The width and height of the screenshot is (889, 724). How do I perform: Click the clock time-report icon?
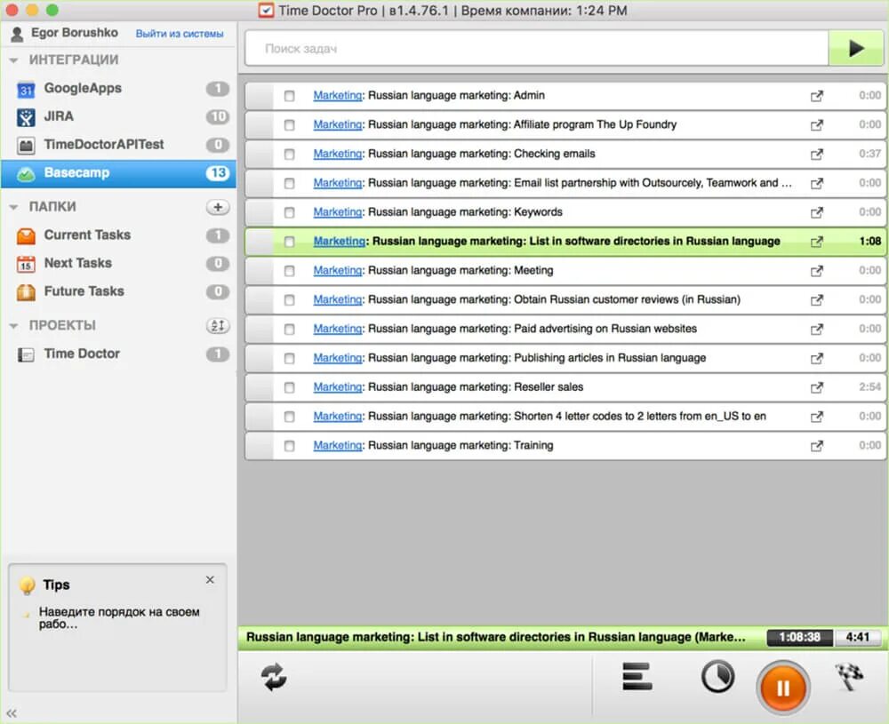tap(717, 676)
